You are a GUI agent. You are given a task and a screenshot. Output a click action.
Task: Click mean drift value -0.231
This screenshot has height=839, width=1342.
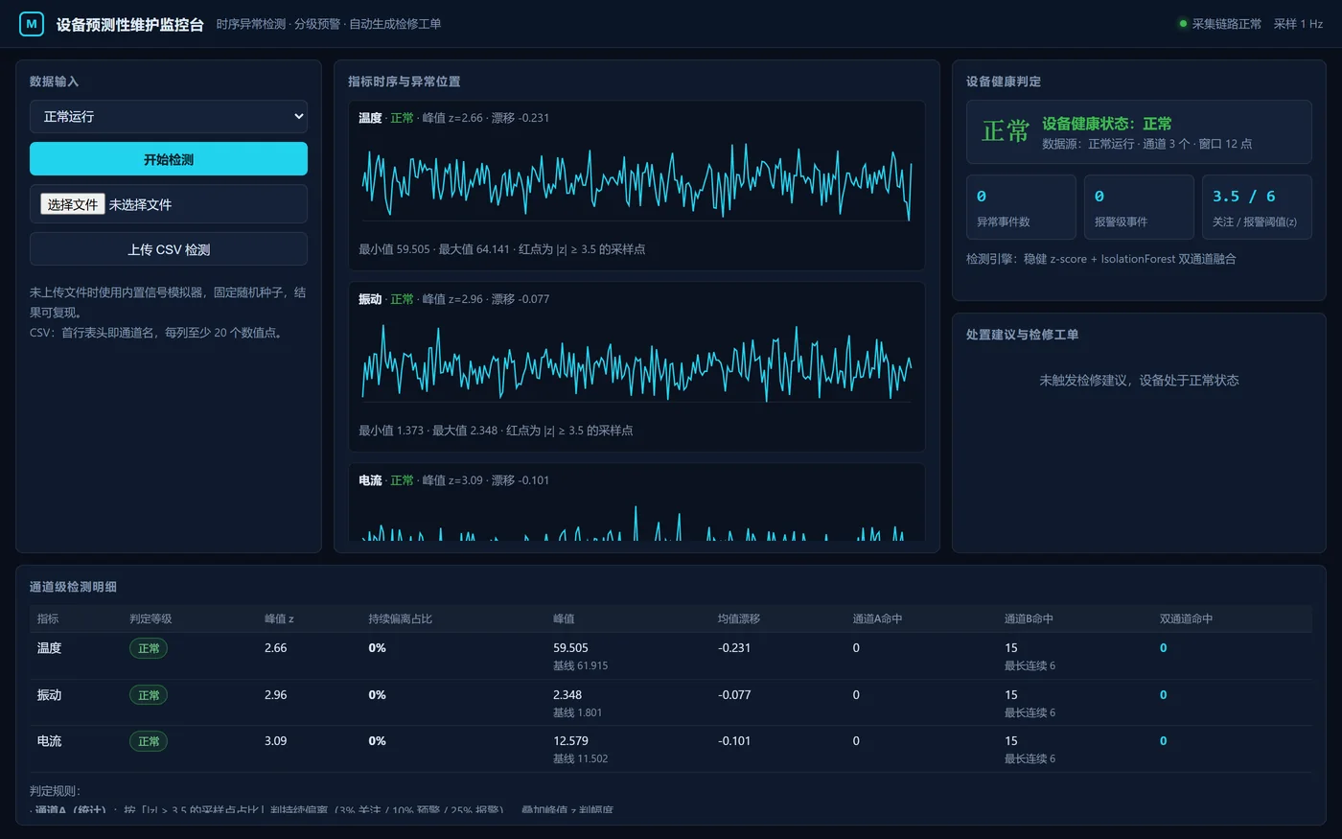(x=735, y=648)
